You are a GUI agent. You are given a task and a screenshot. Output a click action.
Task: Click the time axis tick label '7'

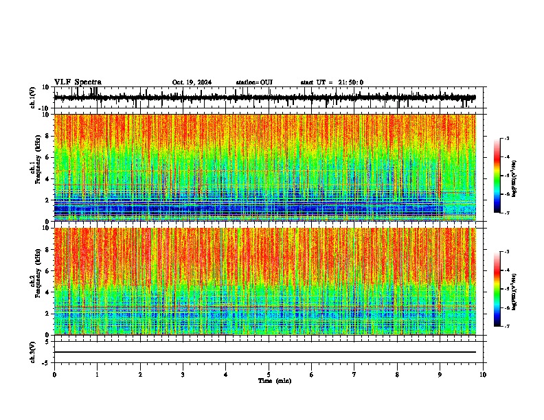click(354, 375)
